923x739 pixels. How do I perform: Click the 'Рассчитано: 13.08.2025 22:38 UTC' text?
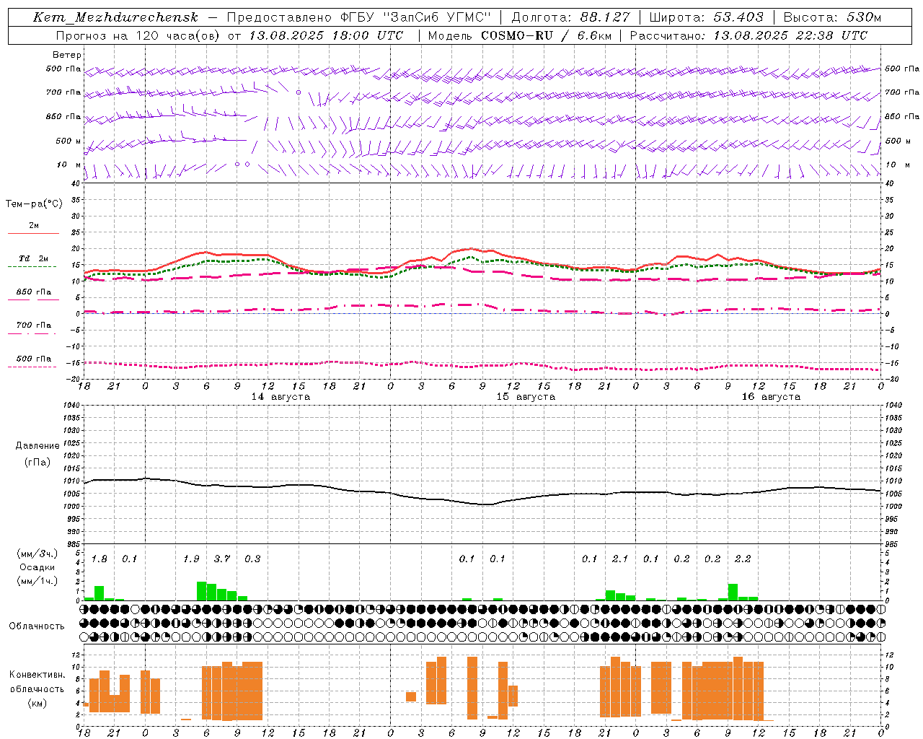748,35
